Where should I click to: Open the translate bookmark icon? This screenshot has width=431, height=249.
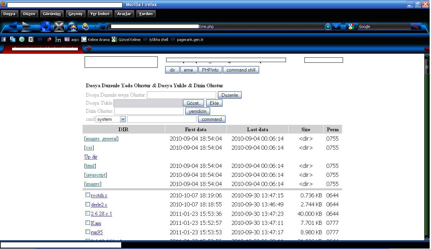click(13, 39)
